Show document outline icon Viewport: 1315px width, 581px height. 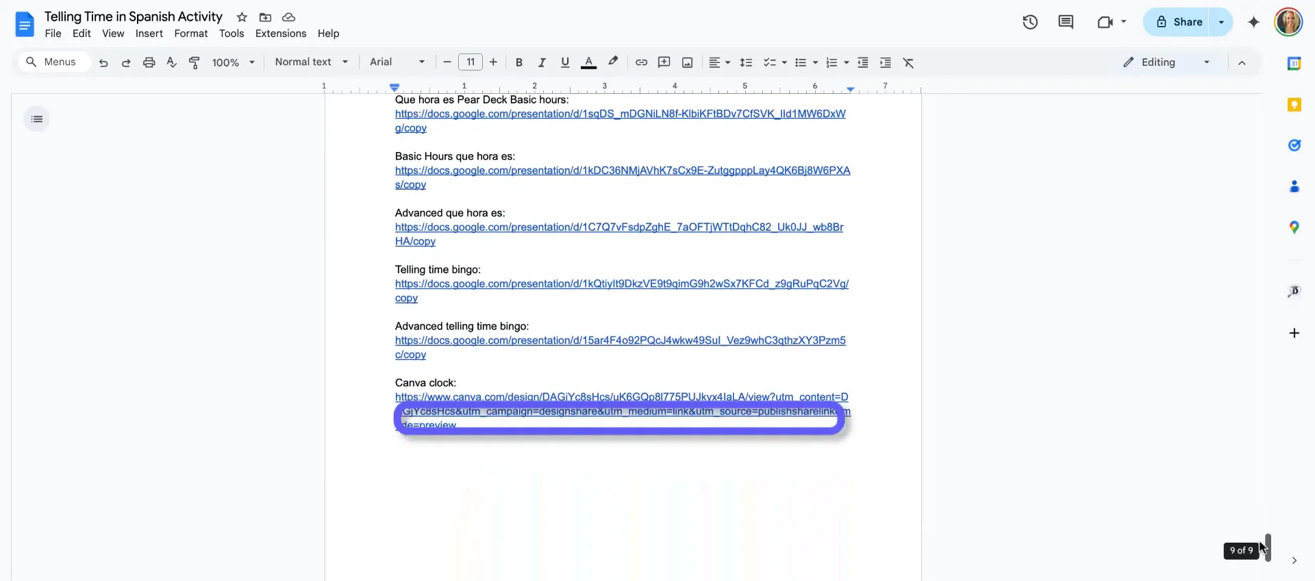coord(37,119)
